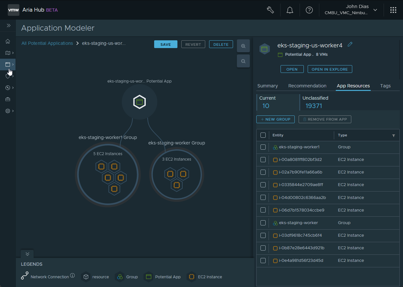Click the Type column filter icon

(x=393, y=136)
